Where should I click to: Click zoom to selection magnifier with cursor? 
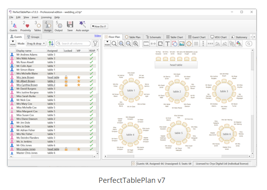(x=135, y=44)
